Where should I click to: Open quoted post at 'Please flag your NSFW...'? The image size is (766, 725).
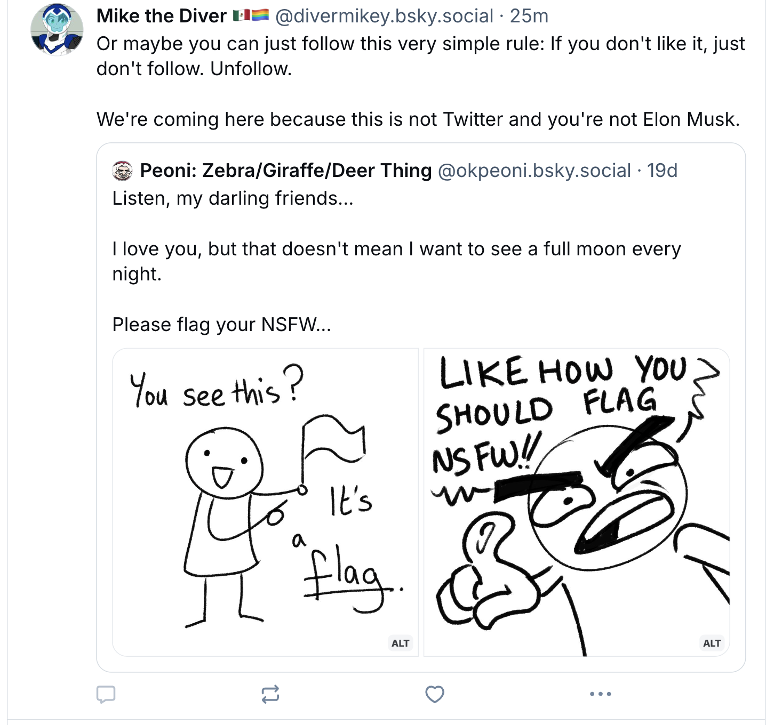click(221, 325)
